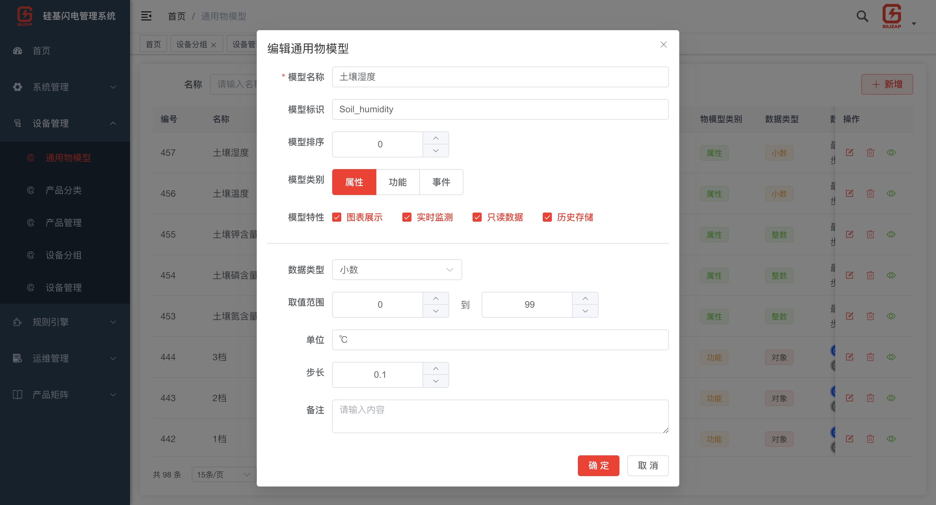Open the 15条/页 page size dropdown

tap(223, 474)
